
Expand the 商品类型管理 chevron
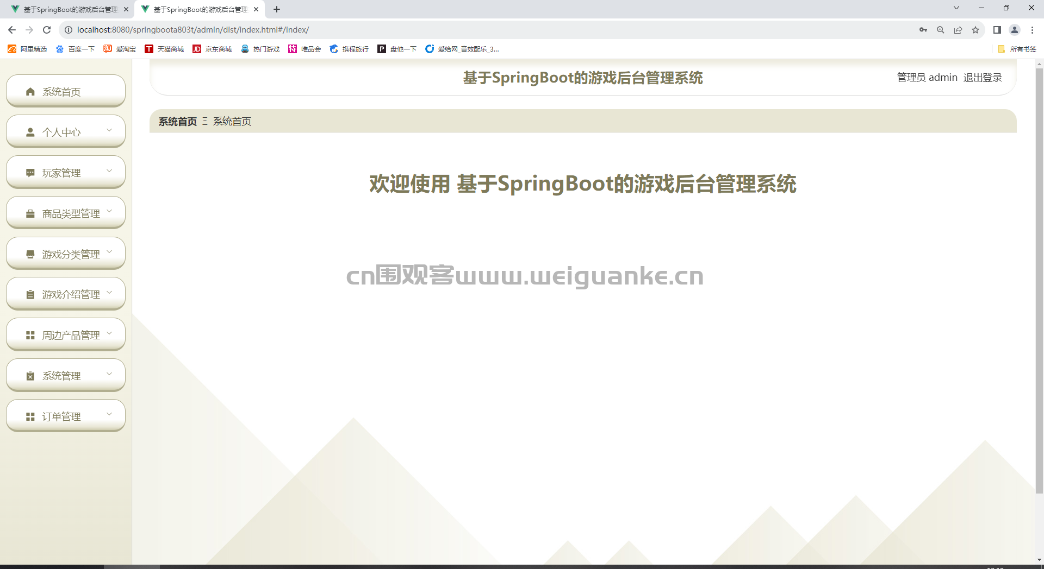[x=109, y=211]
